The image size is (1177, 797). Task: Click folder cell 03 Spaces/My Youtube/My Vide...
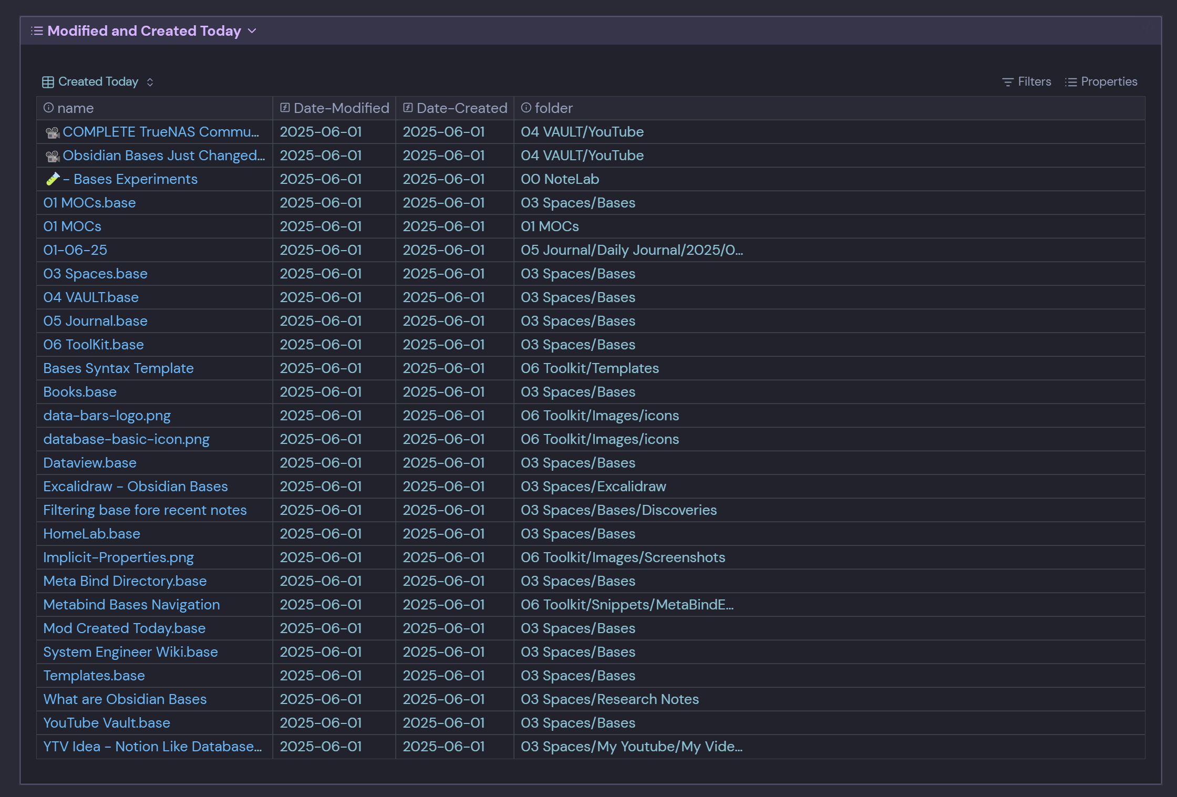point(830,747)
